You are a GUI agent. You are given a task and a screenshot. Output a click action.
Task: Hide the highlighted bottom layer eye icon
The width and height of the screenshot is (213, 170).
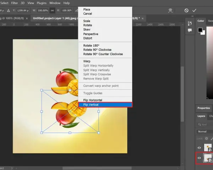pos(199,158)
